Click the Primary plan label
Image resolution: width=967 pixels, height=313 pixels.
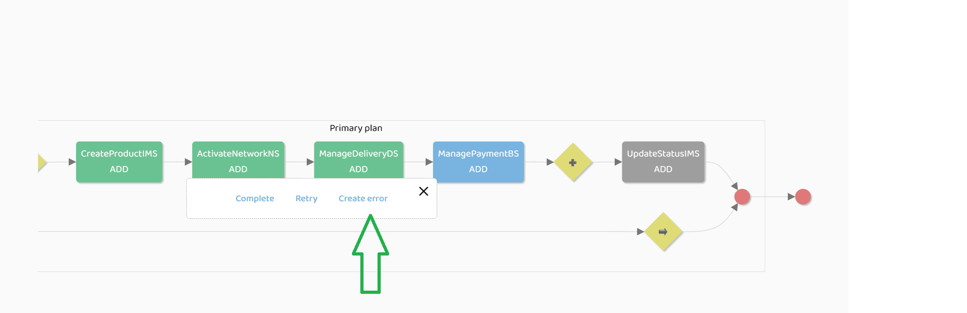356,128
